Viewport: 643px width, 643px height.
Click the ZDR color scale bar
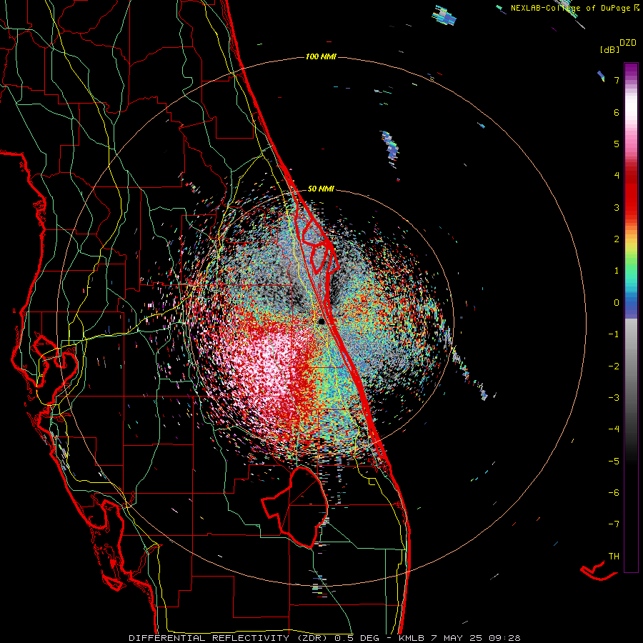click(631, 317)
